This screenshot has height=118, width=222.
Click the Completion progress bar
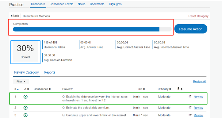pos(92,29)
